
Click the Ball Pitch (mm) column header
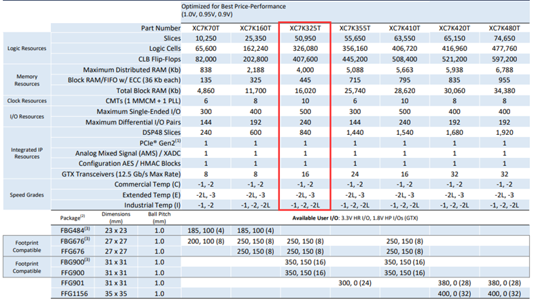tap(159, 218)
